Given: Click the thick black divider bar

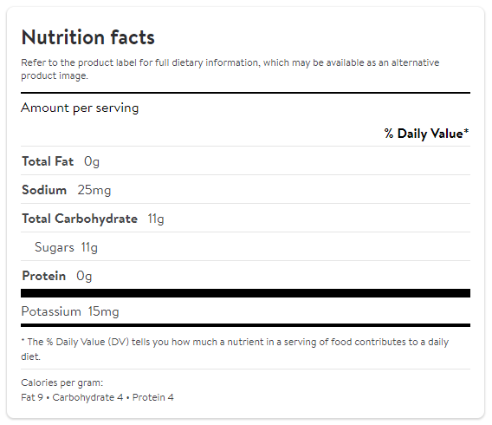Looking at the screenshot, I should tap(245, 293).
